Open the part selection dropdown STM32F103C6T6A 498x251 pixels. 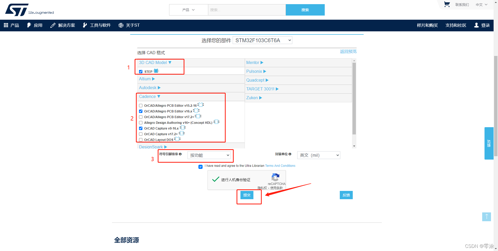tap(262, 40)
